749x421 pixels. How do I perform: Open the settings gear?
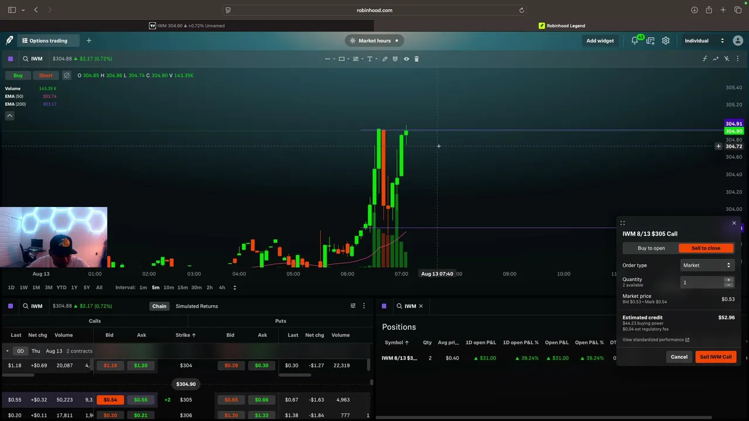click(666, 40)
